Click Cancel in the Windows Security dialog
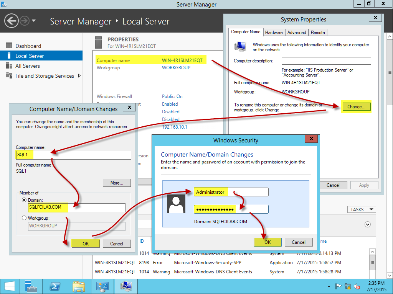Image resolution: width=393 pixels, height=294 pixels. tap(299, 242)
